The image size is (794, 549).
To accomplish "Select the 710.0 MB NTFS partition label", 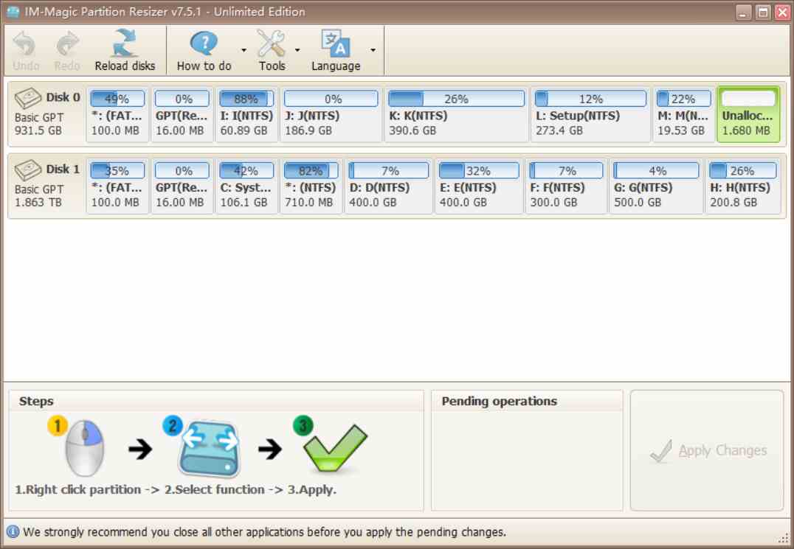I will tap(310, 188).
